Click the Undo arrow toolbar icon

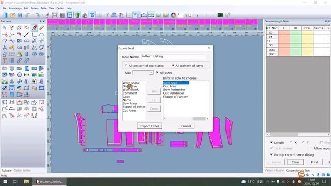pyautogui.click(x=27, y=15)
